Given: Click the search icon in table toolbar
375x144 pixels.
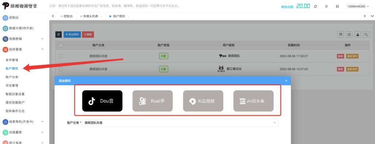Looking at the screenshot, I should pos(366,34).
